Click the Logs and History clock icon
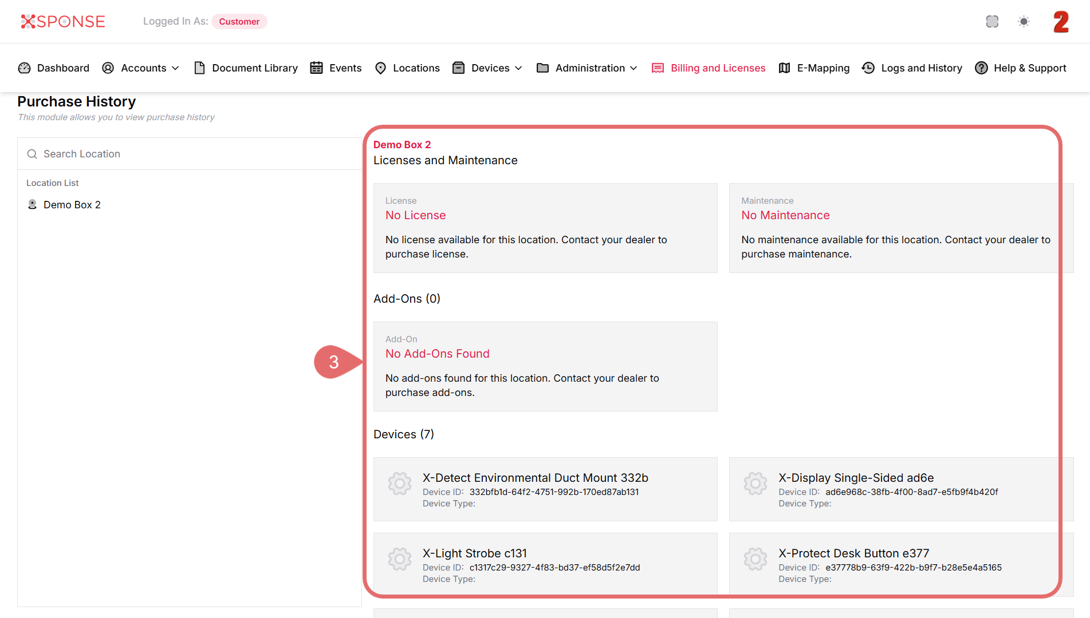The height and width of the screenshot is (618, 1090). pyautogui.click(x=868, y=68)
